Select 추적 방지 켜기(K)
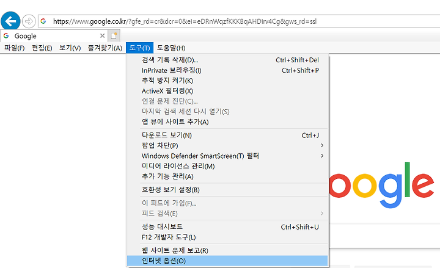The image size is (440, 268). pyautogui.click(x=227, y=81)
